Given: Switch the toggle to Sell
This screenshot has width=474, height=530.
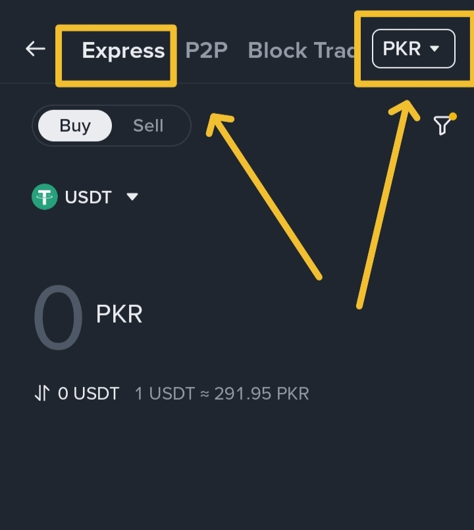Looking at the screenshot, I should (148, 126).
